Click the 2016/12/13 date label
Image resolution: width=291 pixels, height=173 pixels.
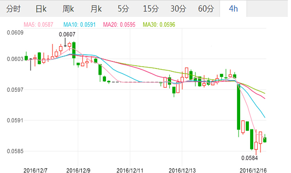click(182, 170)
